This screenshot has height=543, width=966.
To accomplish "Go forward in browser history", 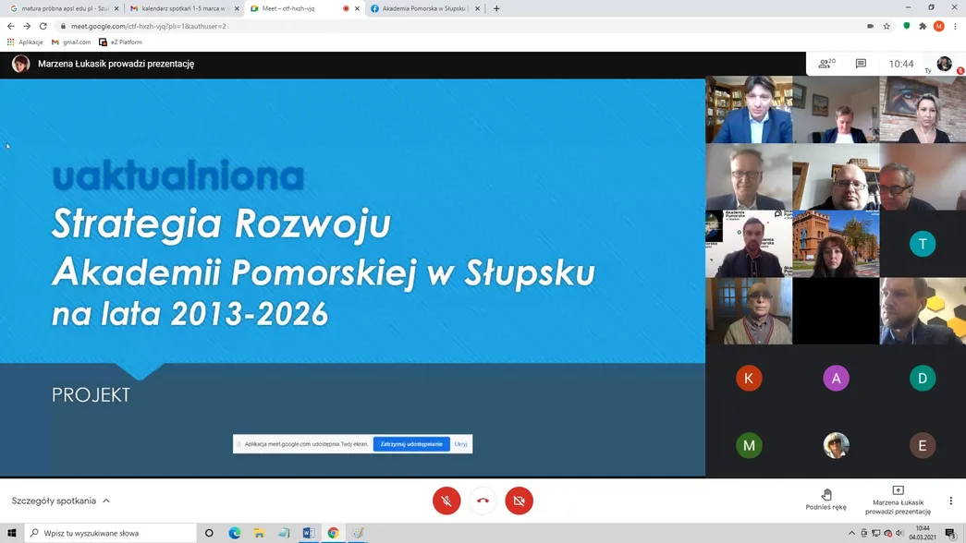I will click(27, 26).
